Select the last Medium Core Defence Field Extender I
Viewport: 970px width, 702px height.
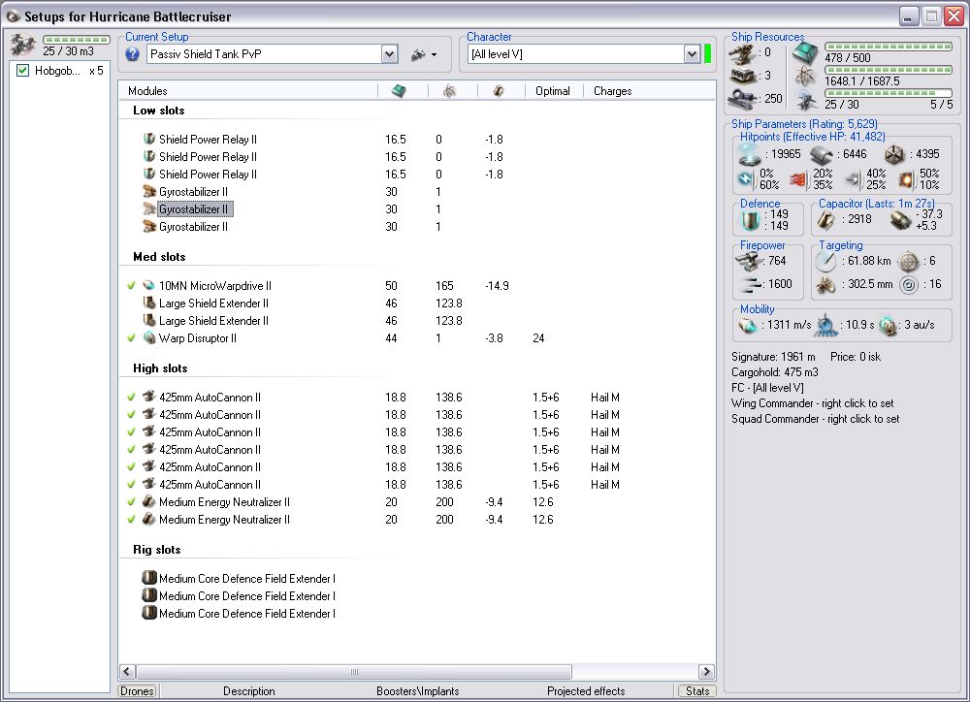point(246,614)
